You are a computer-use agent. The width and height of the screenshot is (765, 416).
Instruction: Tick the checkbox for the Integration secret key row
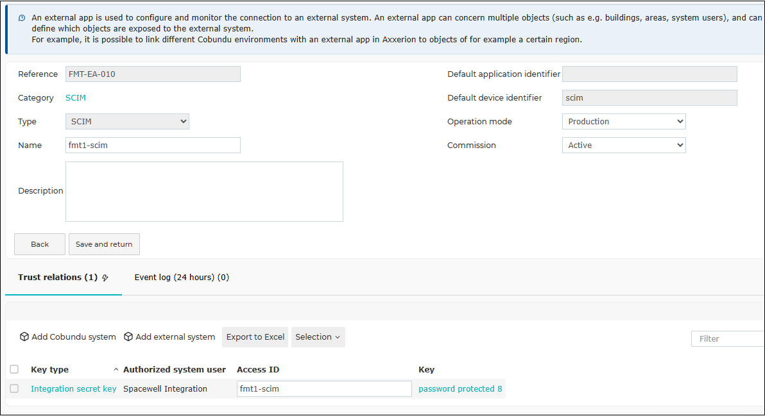[14, 388]
